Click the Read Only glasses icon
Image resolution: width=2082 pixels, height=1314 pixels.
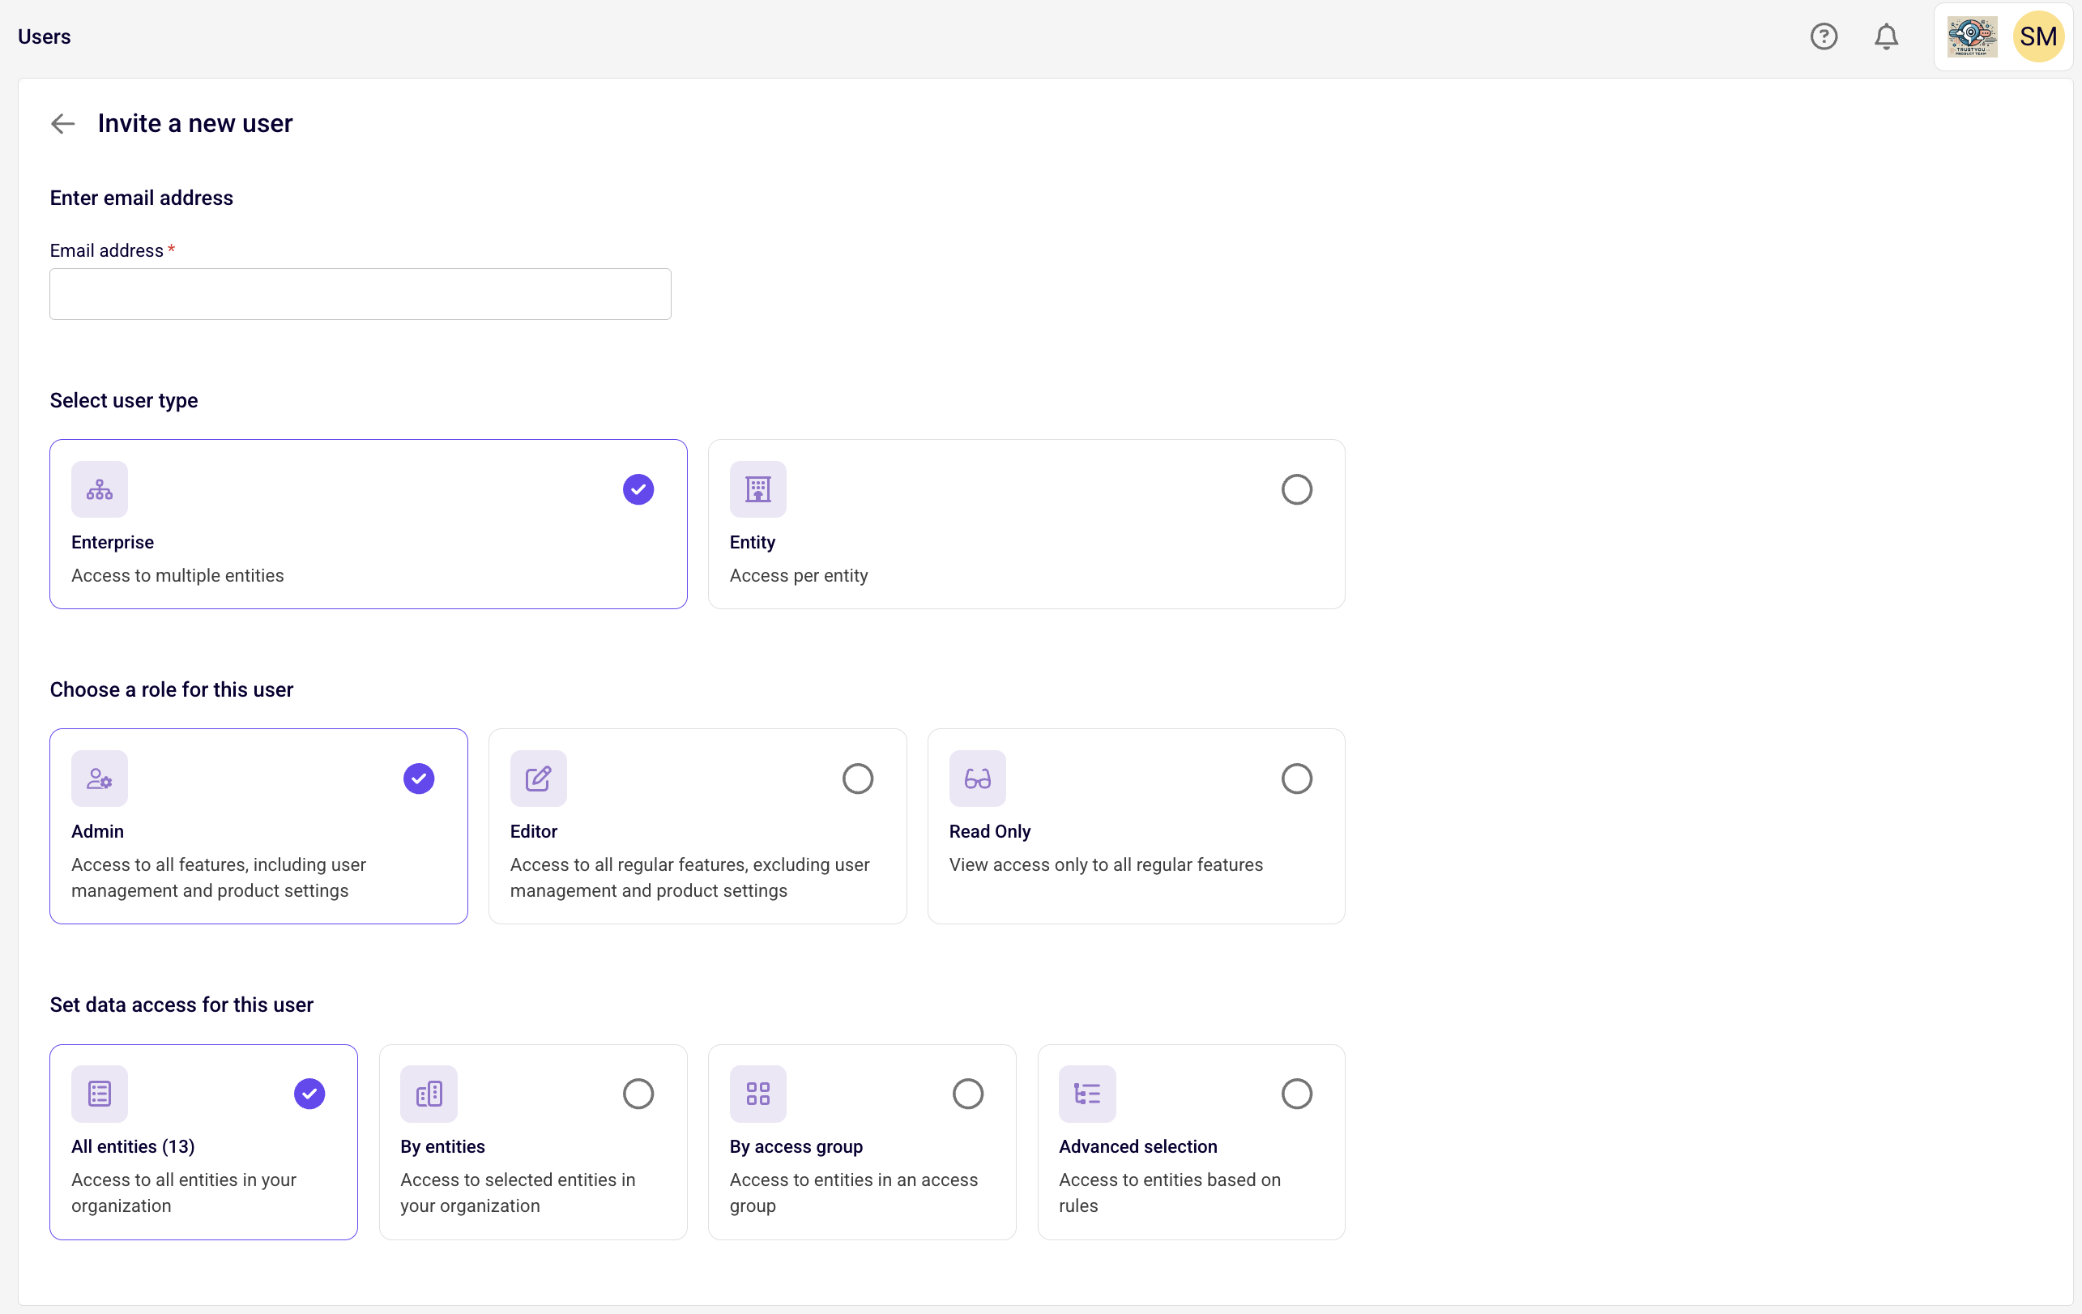(x=977, y=778)
